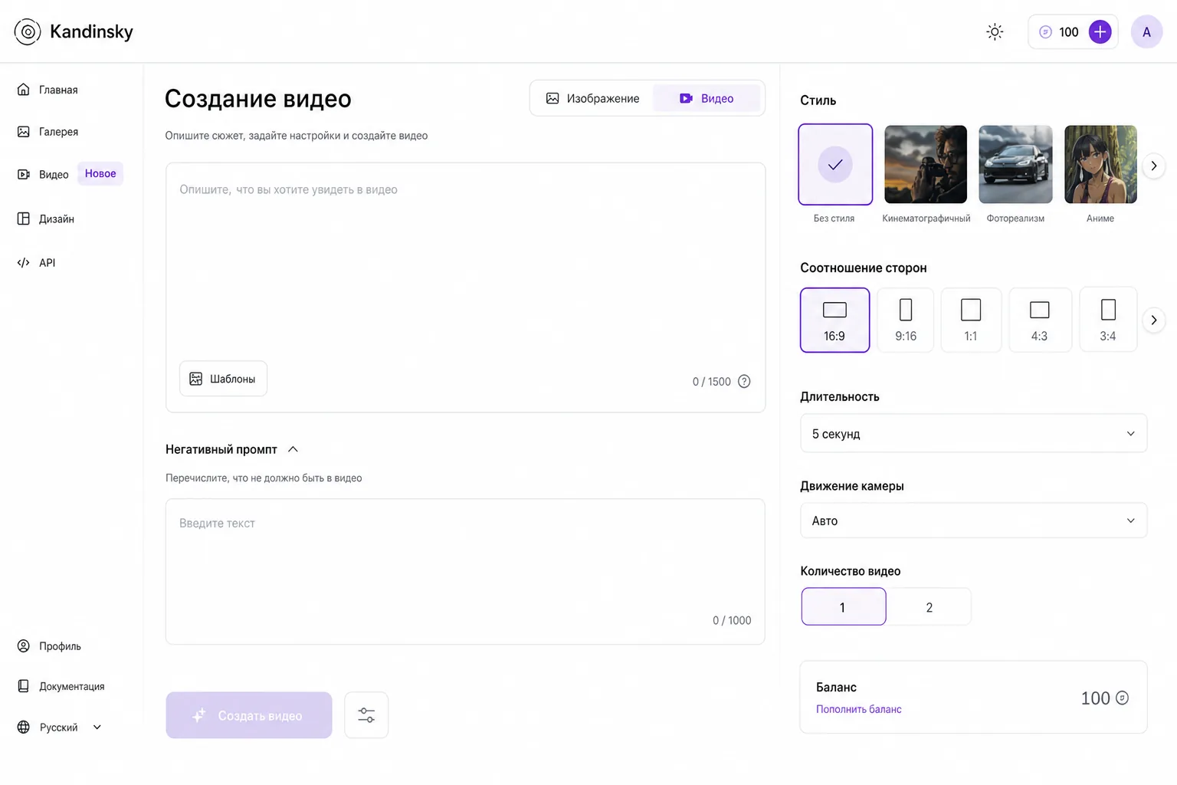Screen dimensions: 1177x785
Task: Open the Русский language dropdown
Action: tap(60, 727)
